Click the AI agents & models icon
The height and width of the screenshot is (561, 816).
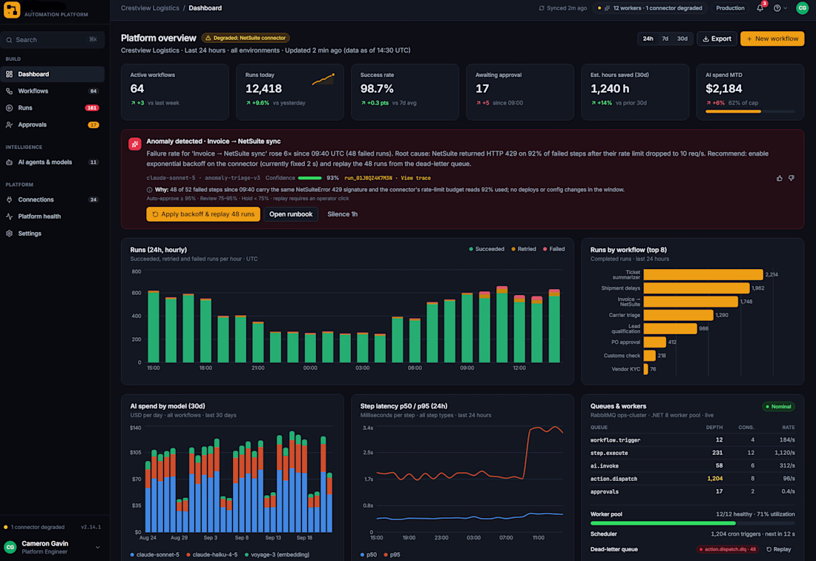click(10, 162)
